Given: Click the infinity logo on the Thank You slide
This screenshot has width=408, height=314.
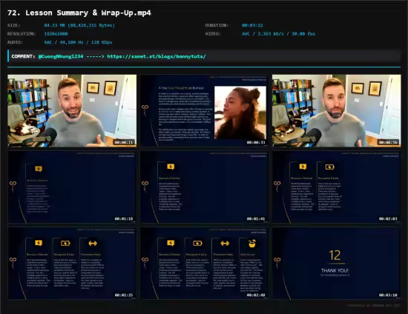Looking at the screenshot, I should tap(277, 262).
